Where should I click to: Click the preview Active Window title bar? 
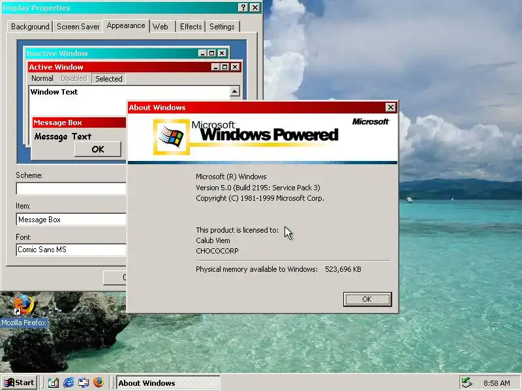coord(134,67)
